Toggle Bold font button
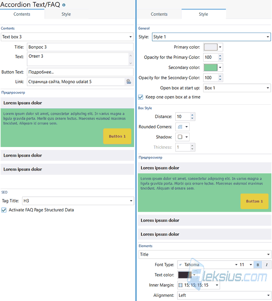Image resolution: width=272 pixels, height=301 pixels. pyautogui.click(x=258, y=265)
